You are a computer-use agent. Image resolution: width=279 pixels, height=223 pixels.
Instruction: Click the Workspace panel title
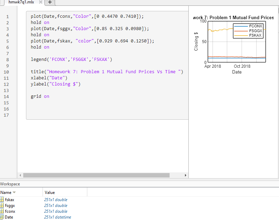[x=10, y=184]
